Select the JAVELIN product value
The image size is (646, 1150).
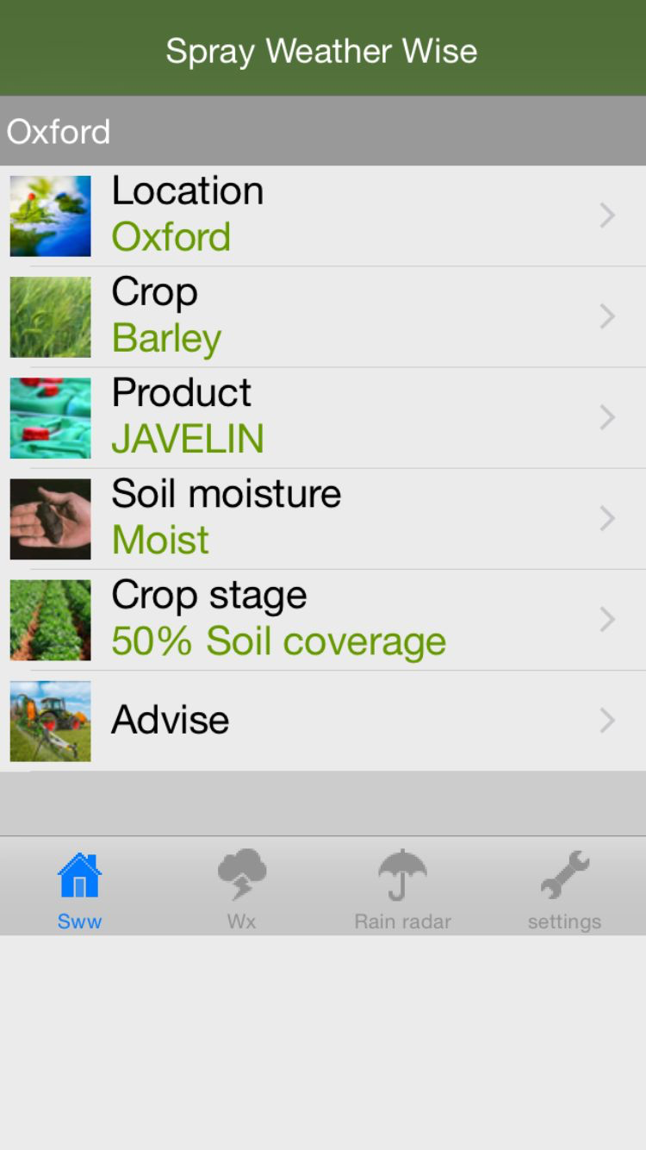pyautogui.click(x=188, y=439)
